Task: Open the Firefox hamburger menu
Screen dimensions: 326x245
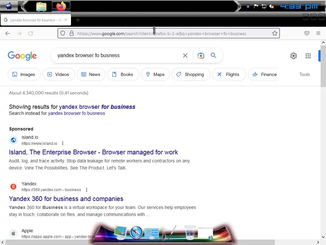Action: tap(318, 33)
